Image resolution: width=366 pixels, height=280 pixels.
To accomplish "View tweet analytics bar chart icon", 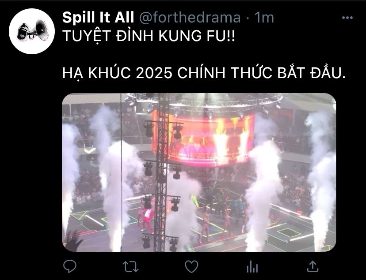I will click(x=252, y=266).
